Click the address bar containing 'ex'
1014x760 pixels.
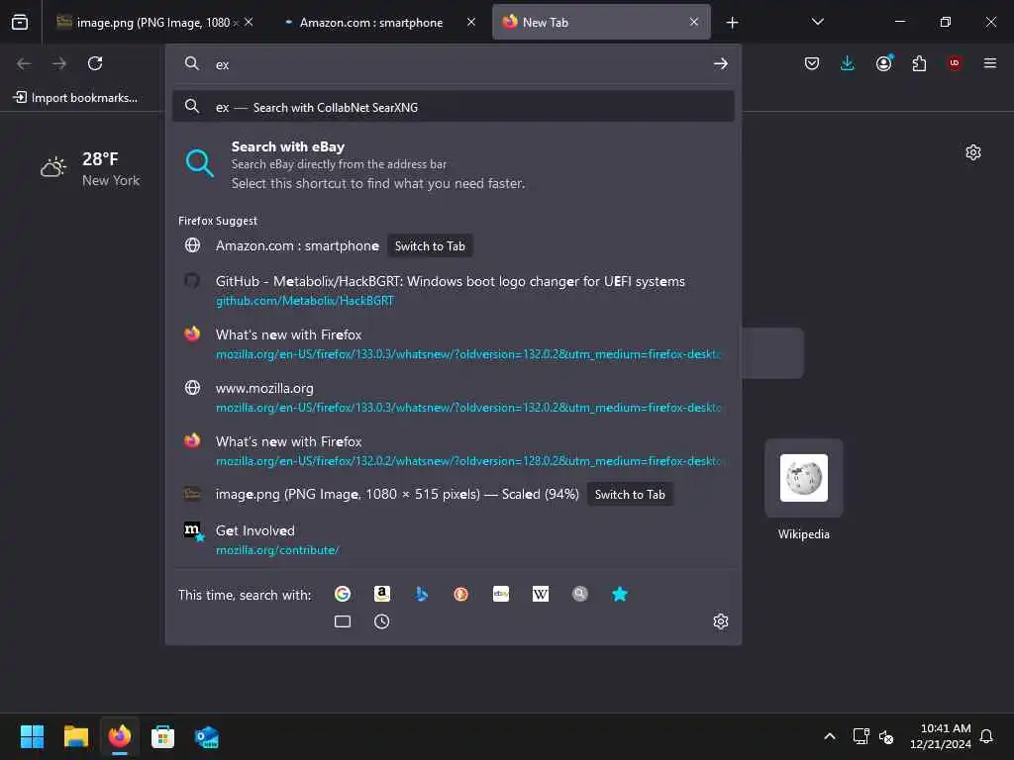pos(453,64)
